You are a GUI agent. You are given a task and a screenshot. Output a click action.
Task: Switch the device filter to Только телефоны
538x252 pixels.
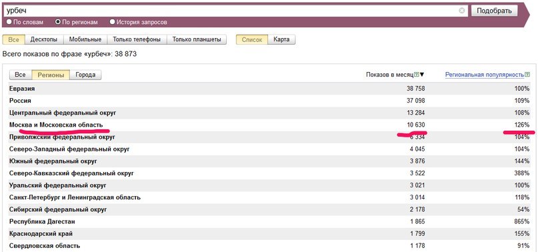(x=137, y=39)
